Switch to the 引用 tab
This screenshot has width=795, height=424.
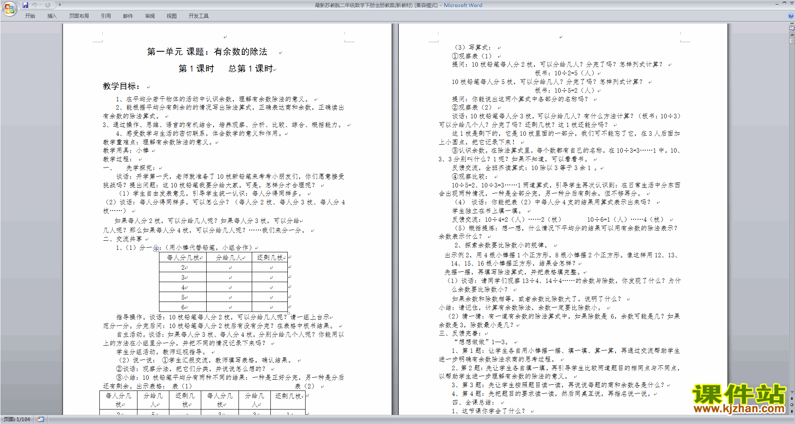tap(106, 16)
